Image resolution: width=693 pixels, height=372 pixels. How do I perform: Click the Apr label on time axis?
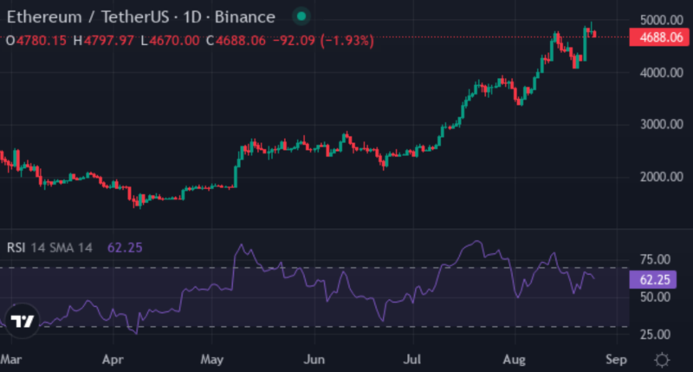[x=110, y=358]
